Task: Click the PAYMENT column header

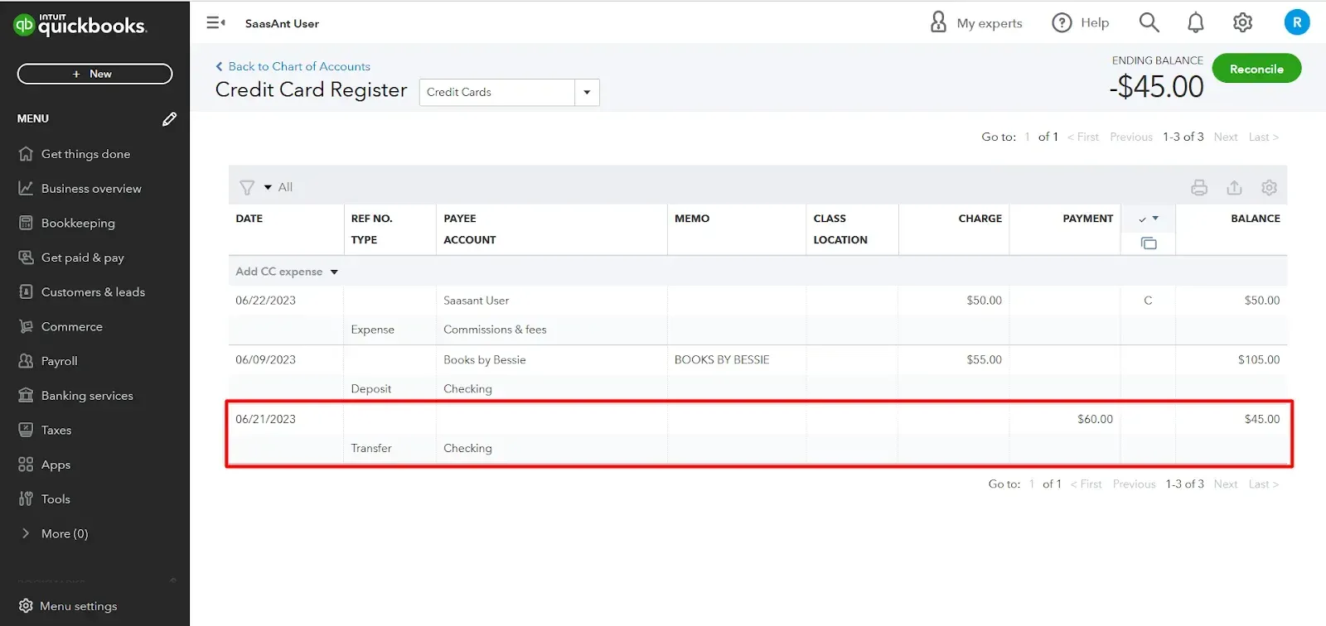Action: [x=1088, y=219]
